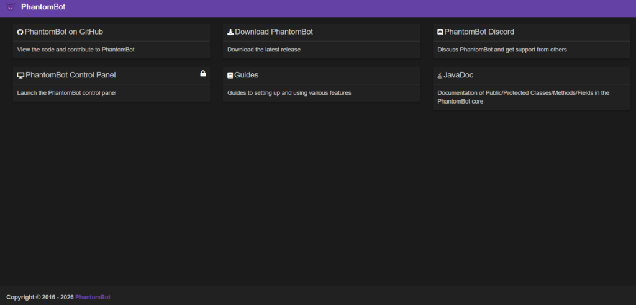
Task: Click 'Documentation of Public/Protected Classes' description
Action: 523,97
